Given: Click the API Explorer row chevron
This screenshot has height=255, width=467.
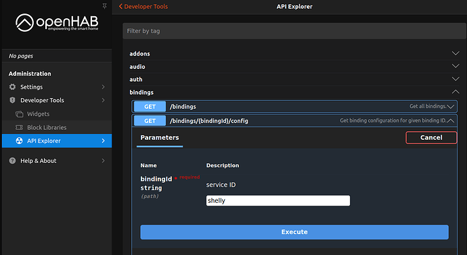Looking at the screenshot, I should [x=103, y=141].
